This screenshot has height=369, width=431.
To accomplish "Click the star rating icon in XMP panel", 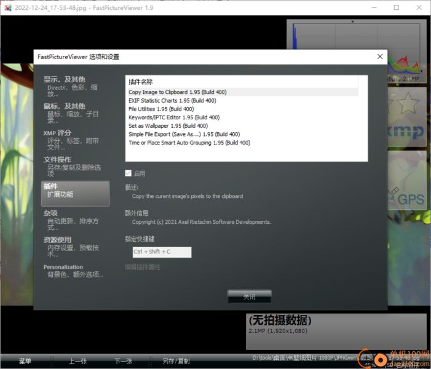I will tap(408, 103).
